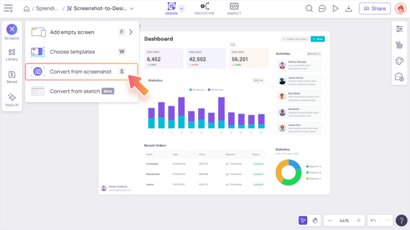410x230 pixels.
Task: Open the layers hierarchy icon on right panel
Action: click(x=399, y=45)
